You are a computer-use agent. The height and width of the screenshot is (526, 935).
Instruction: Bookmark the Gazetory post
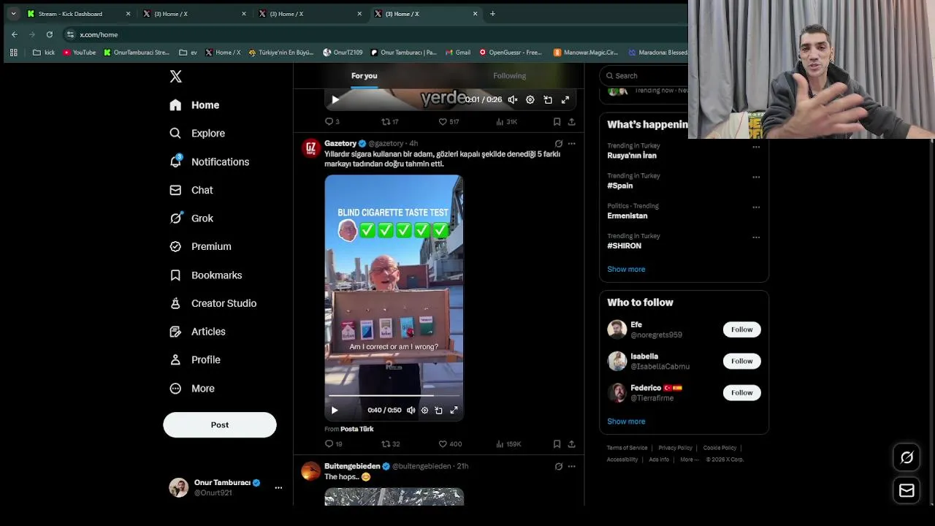557,444
